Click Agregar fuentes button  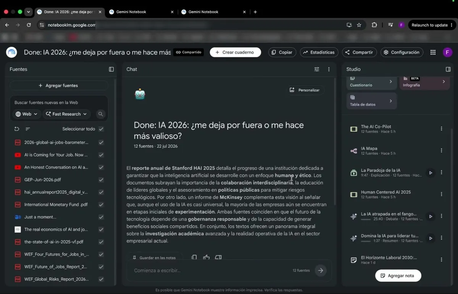point(58,86)
